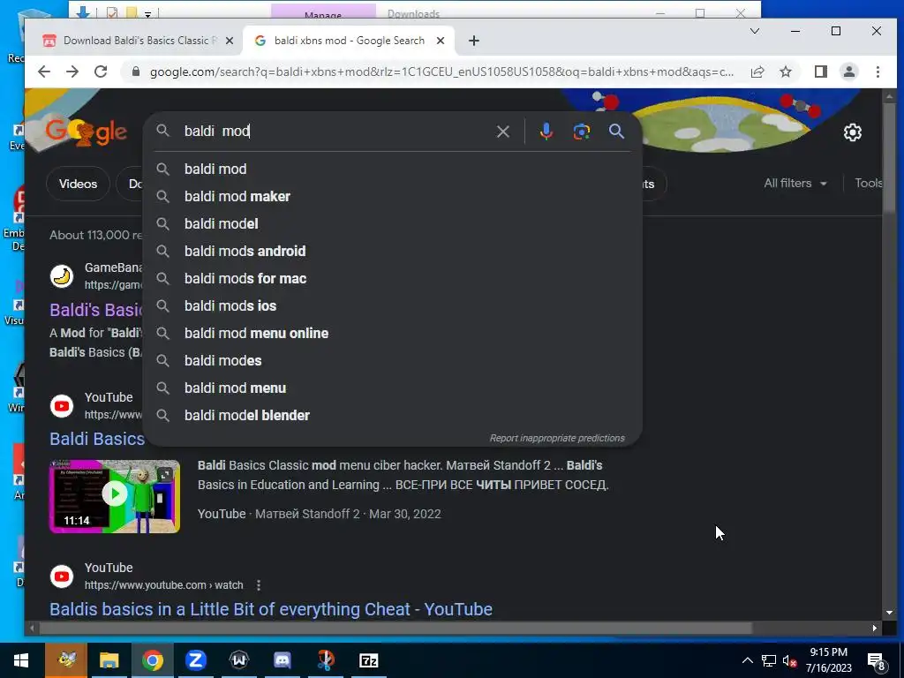Open the Chrome profile menu
Screen dimensions: 904x678
(x=849, y=72)
